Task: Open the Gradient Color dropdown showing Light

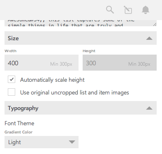Action: pos(42,142)
